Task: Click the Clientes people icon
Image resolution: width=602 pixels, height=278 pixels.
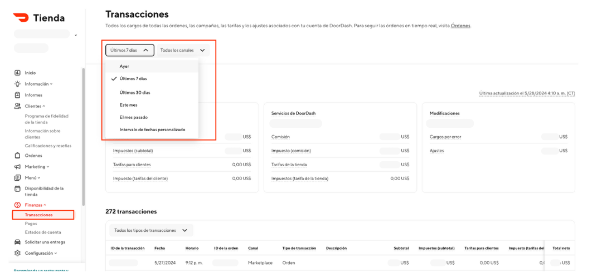Action: 17,106
